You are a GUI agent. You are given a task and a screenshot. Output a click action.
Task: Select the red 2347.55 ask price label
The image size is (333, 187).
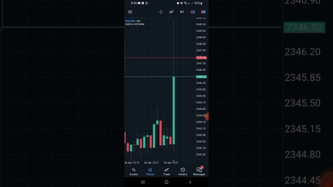pos(201,58)
